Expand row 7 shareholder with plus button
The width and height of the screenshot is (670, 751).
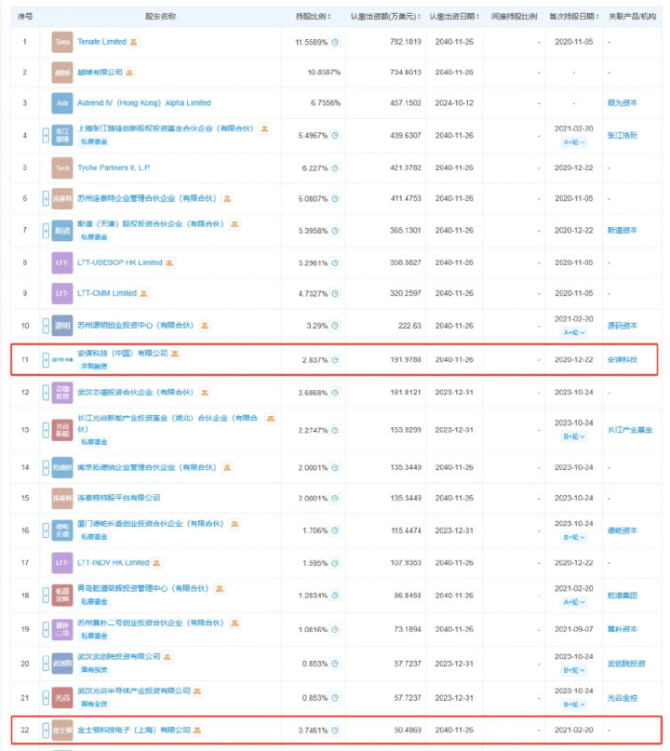pyautogui.click(x=46, y=231)
